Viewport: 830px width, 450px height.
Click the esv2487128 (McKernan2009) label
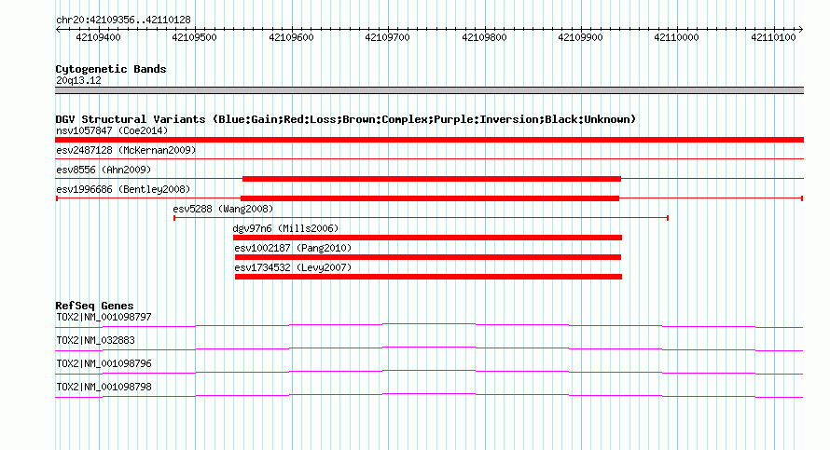[126, 150]
